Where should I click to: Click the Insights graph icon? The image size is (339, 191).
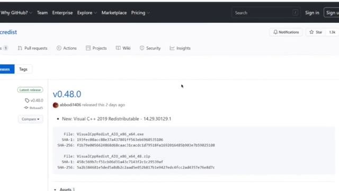(x=172, y=48)
